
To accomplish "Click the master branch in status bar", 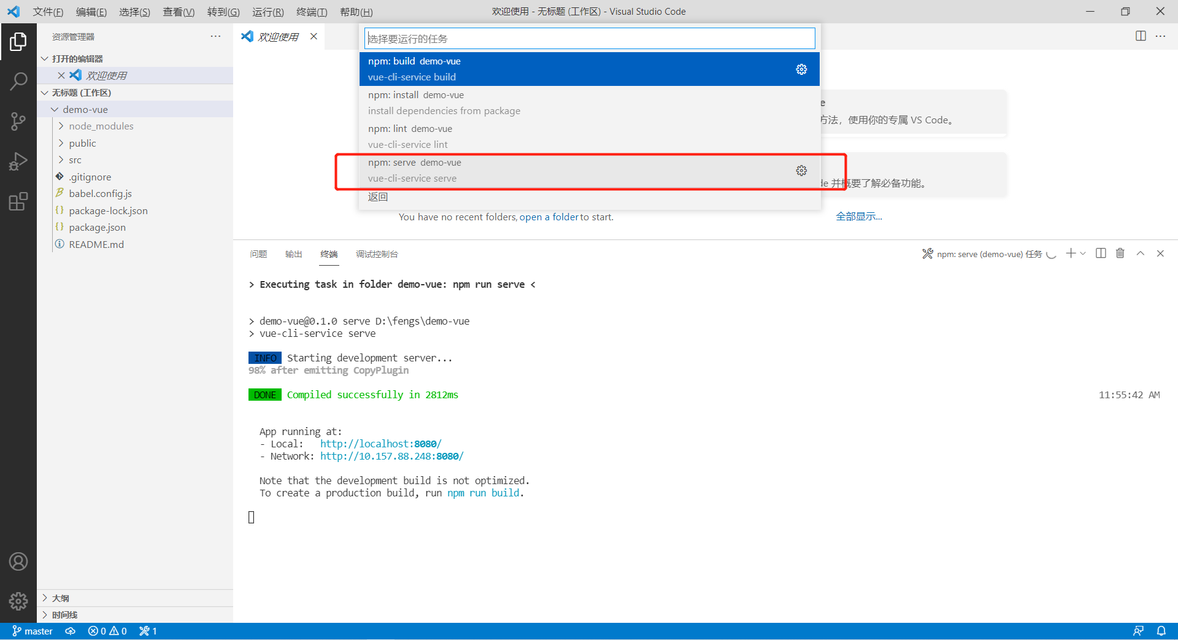I will (x=33, y=631).
